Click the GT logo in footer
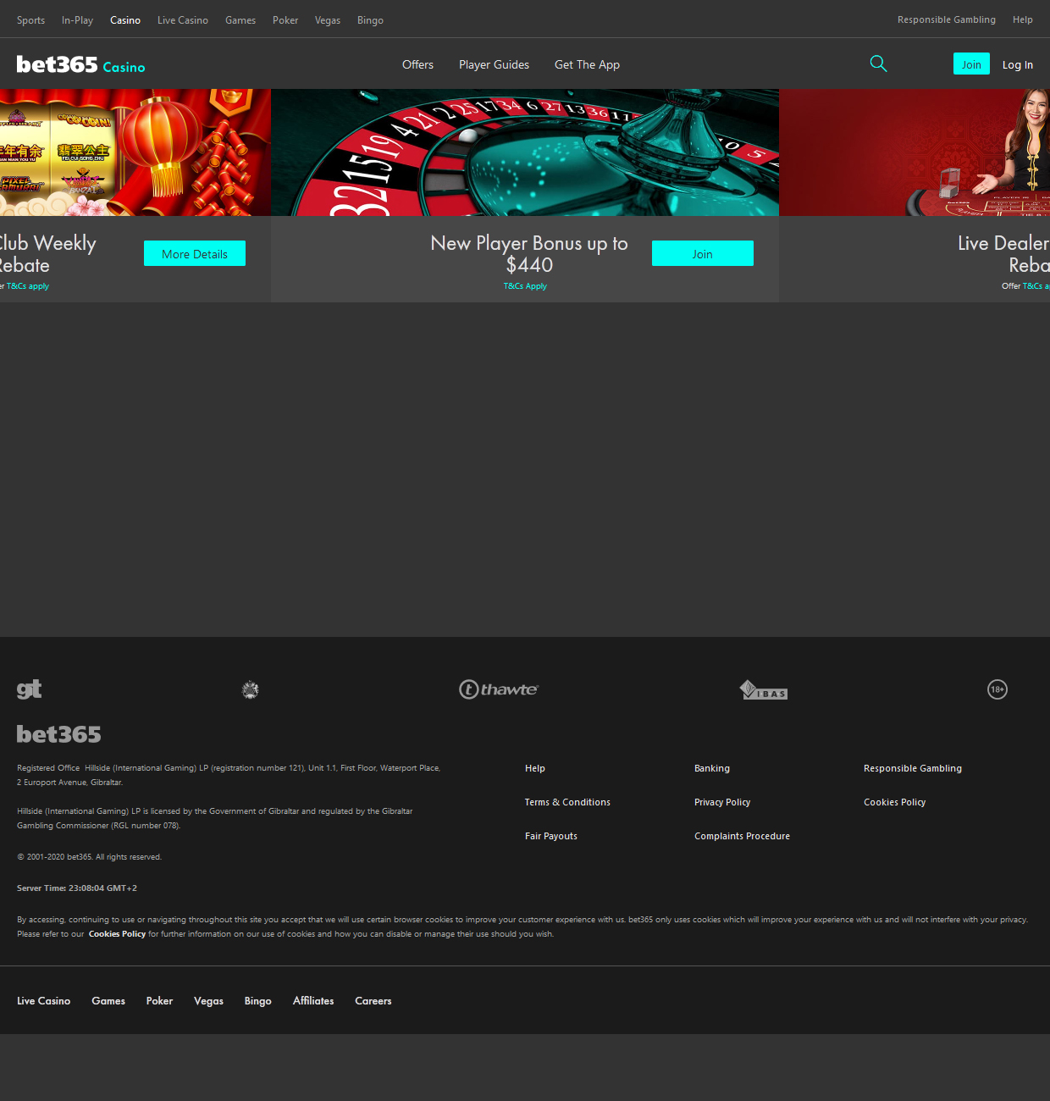The image size is (1050, 1101). coord(29,689)
